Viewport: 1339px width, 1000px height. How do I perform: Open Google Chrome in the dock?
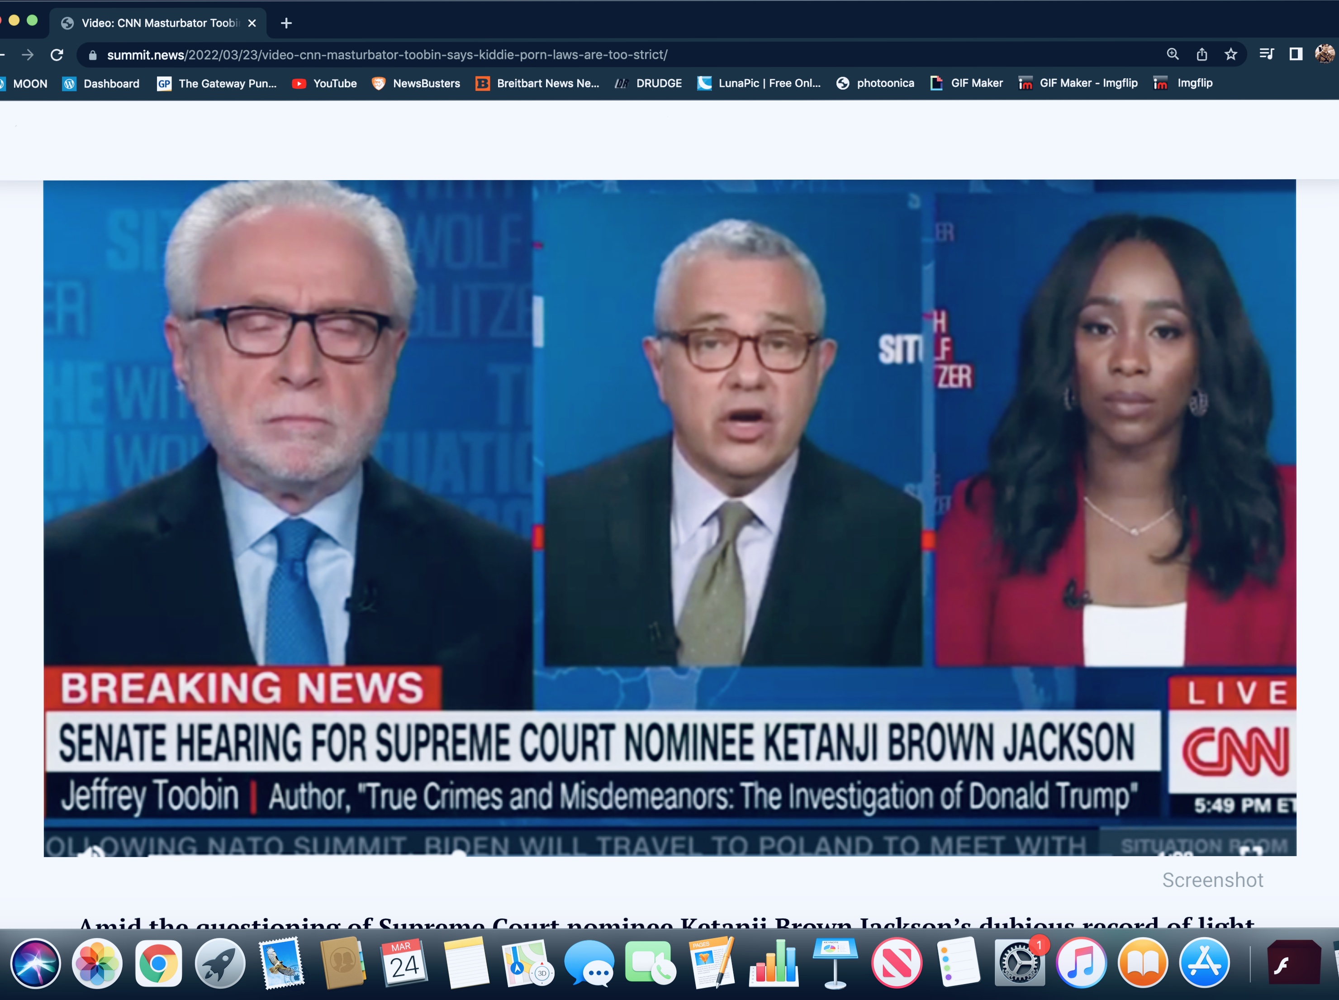(x=158, y=963)
